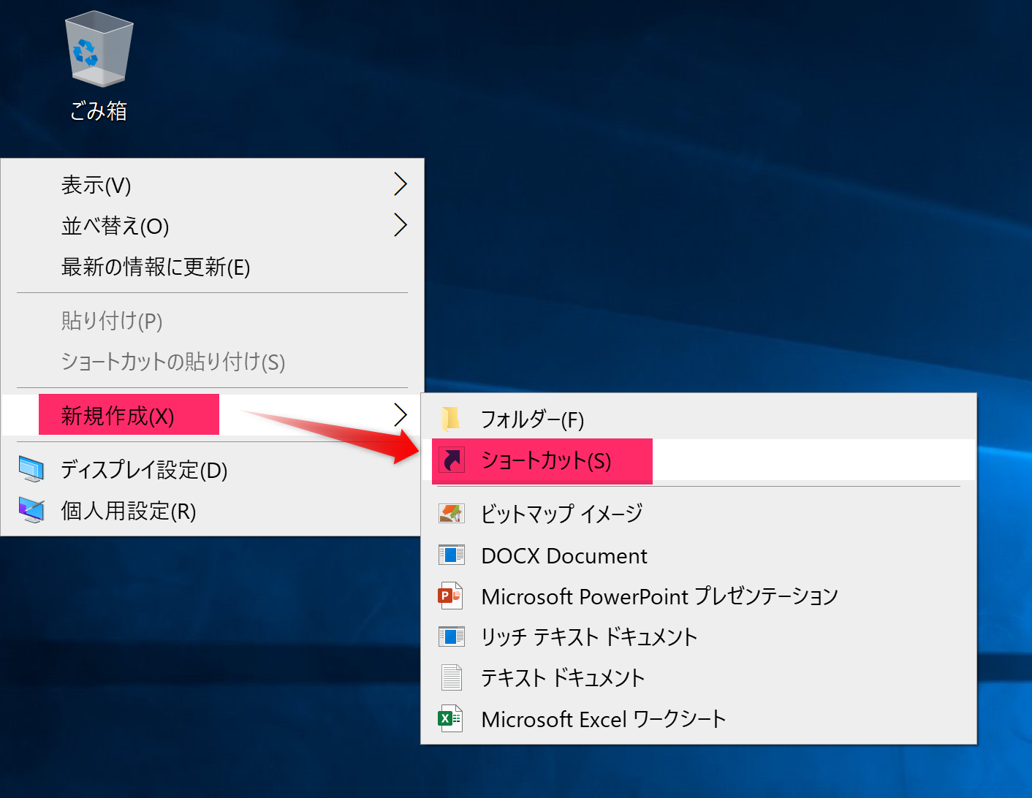The image size is (1032, 798).
Task: Open ディスプレイ設定(D) from the menu
Action: 143,471
